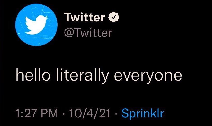Image resolution: width=212 pixels, height=126 pixels.
Task: Click the blue avatar background below the bird
Action: [36, 40]
